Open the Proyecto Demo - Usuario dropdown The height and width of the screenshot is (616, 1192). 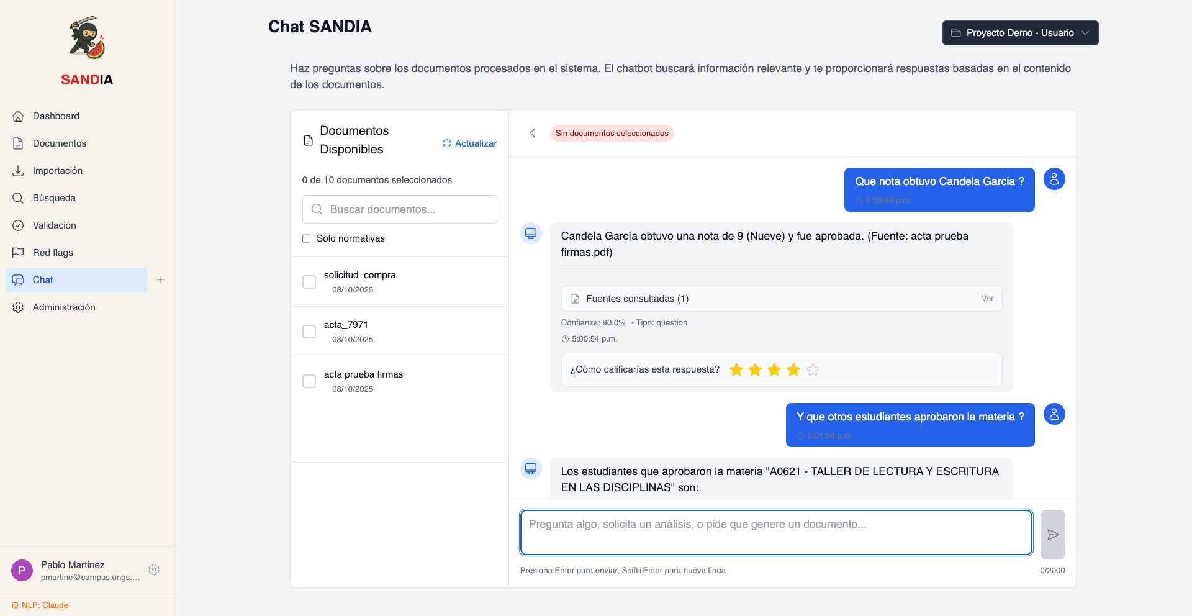pyautogui.click(x=1020, y=33)
